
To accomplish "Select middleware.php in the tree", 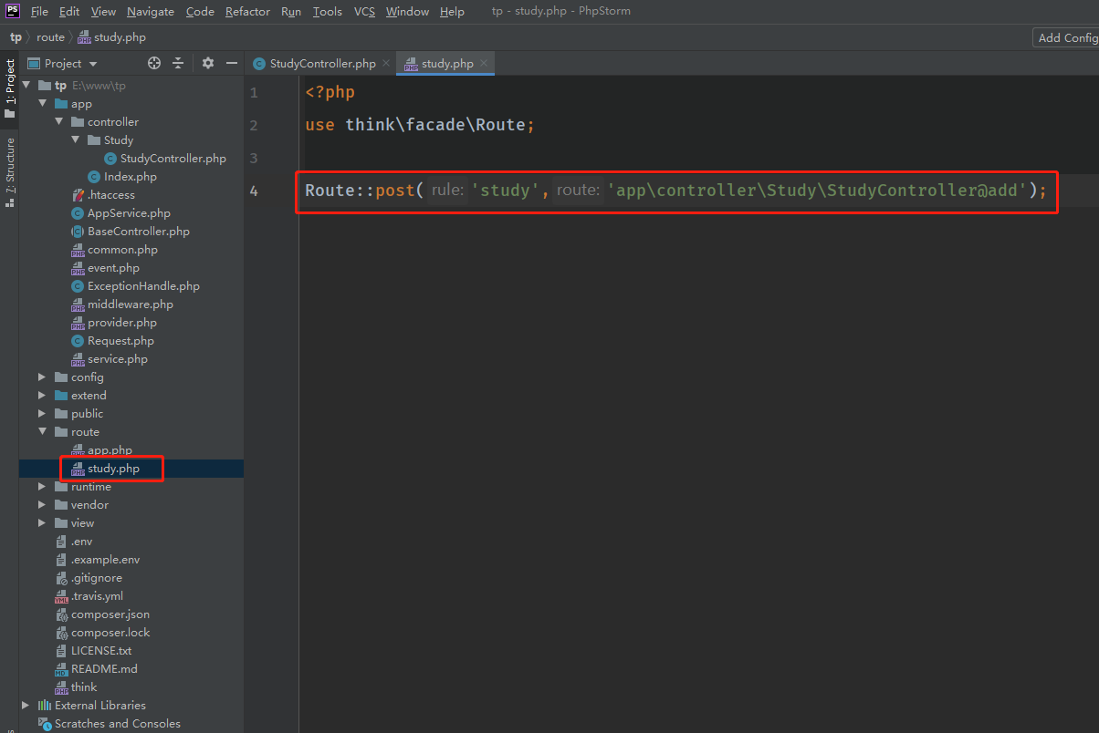I will pyautogui.click(x=122, y=304).
